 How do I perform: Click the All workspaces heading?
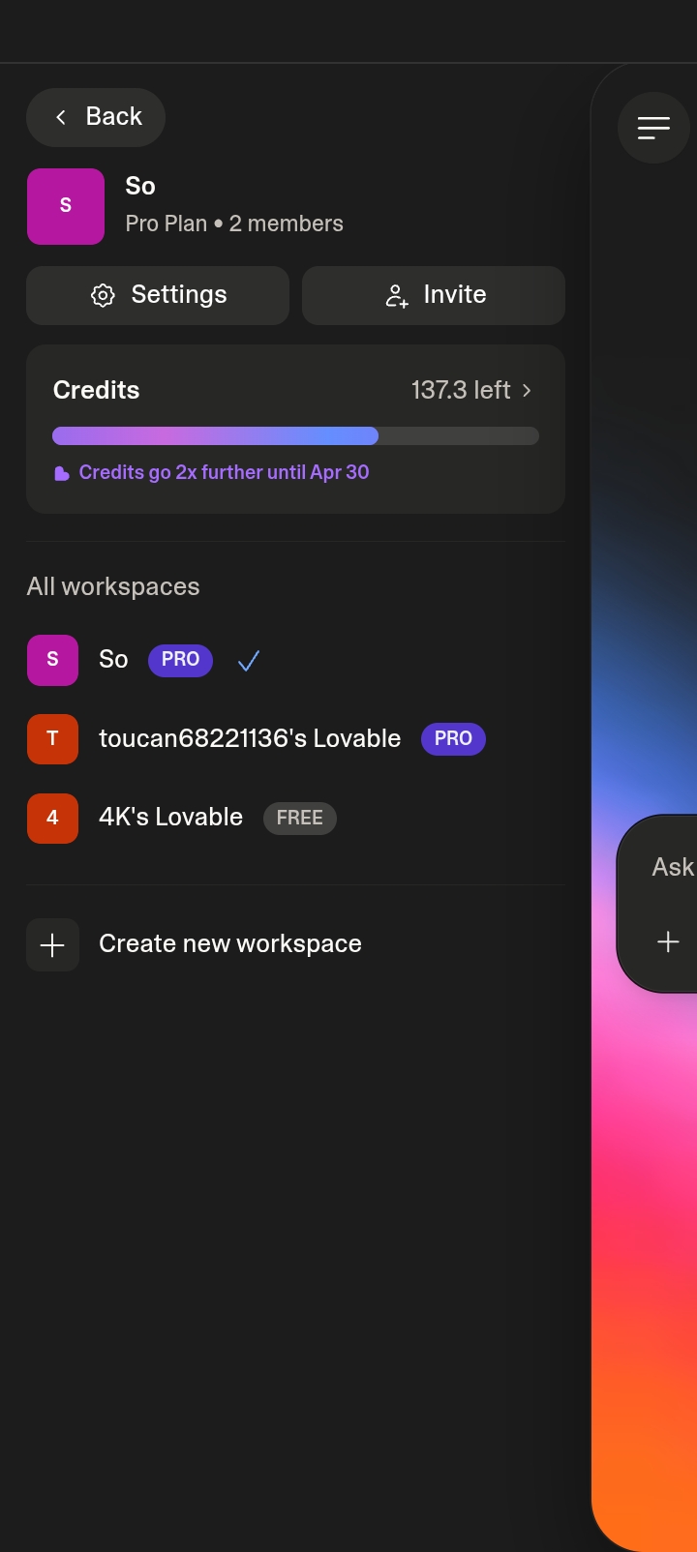[x=113, y=586]
